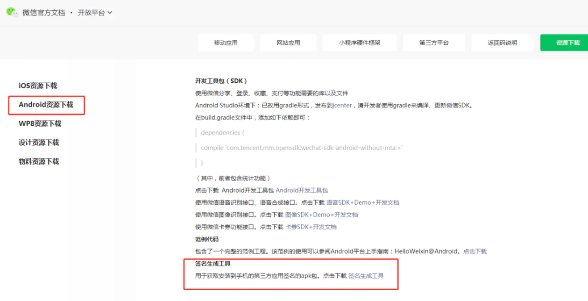Click the 'dependencies {' code line
588x301 pixels.
[x=223, y=133]
